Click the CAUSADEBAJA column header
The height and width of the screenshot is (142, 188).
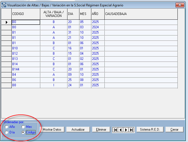click(141, 14)
